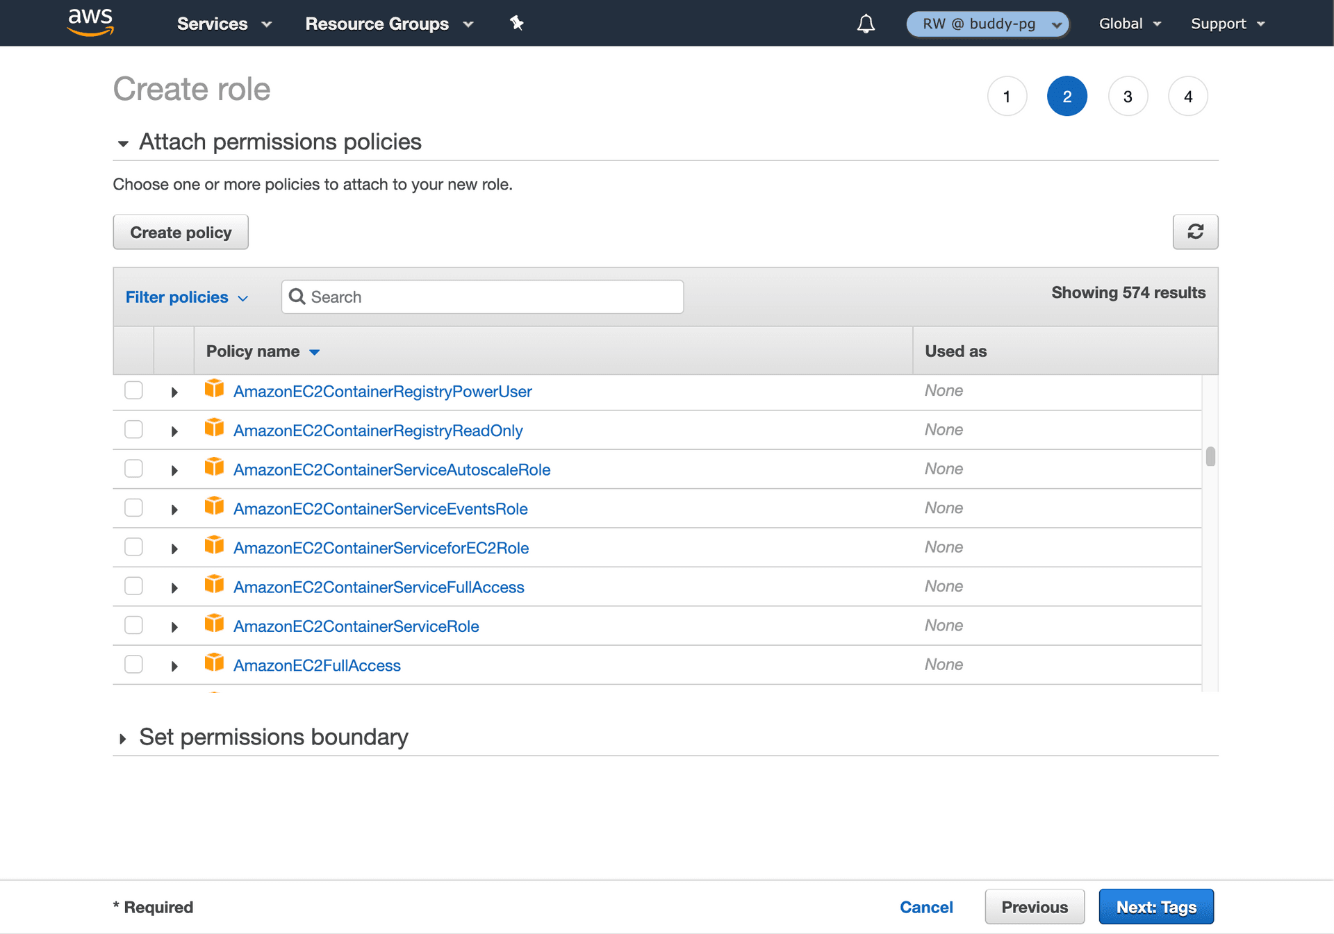Click the AmazonEC2ContainerServiceFullAccess policy box icon

click(x=214, y=585)
